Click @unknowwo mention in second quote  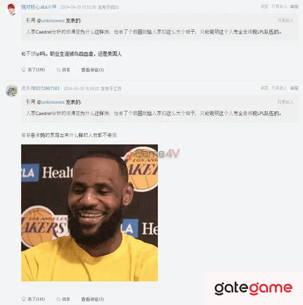(51, 102)
